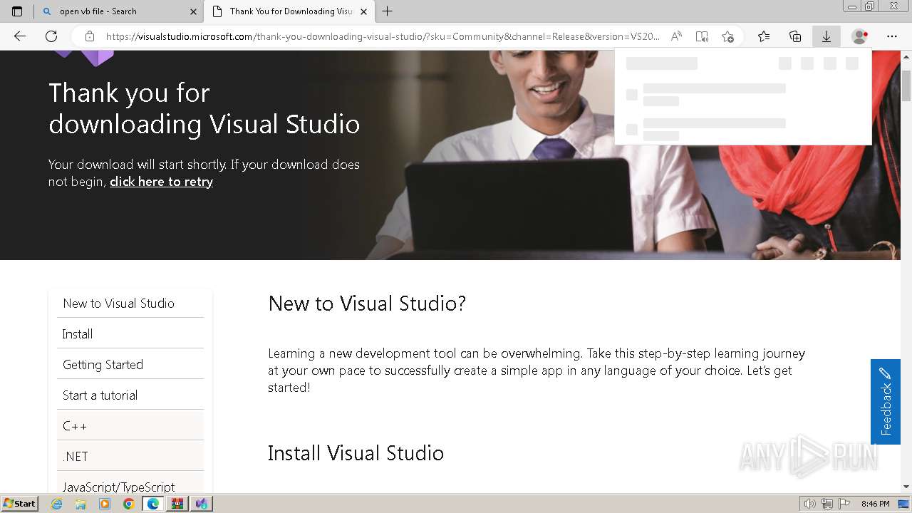Open 'Install' sidebar item

click(130, 334)
